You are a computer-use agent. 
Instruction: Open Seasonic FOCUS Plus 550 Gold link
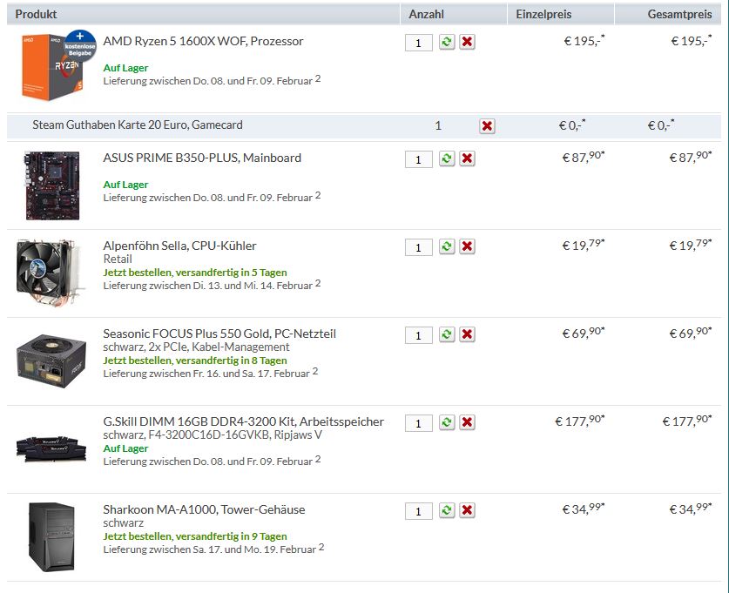(x=219, y=334)
